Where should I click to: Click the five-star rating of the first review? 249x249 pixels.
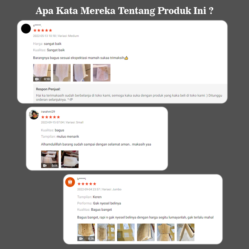point(43,30)
